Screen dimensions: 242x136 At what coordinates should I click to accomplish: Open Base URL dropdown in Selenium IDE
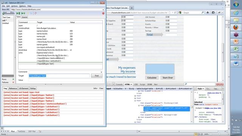[103, 9]
